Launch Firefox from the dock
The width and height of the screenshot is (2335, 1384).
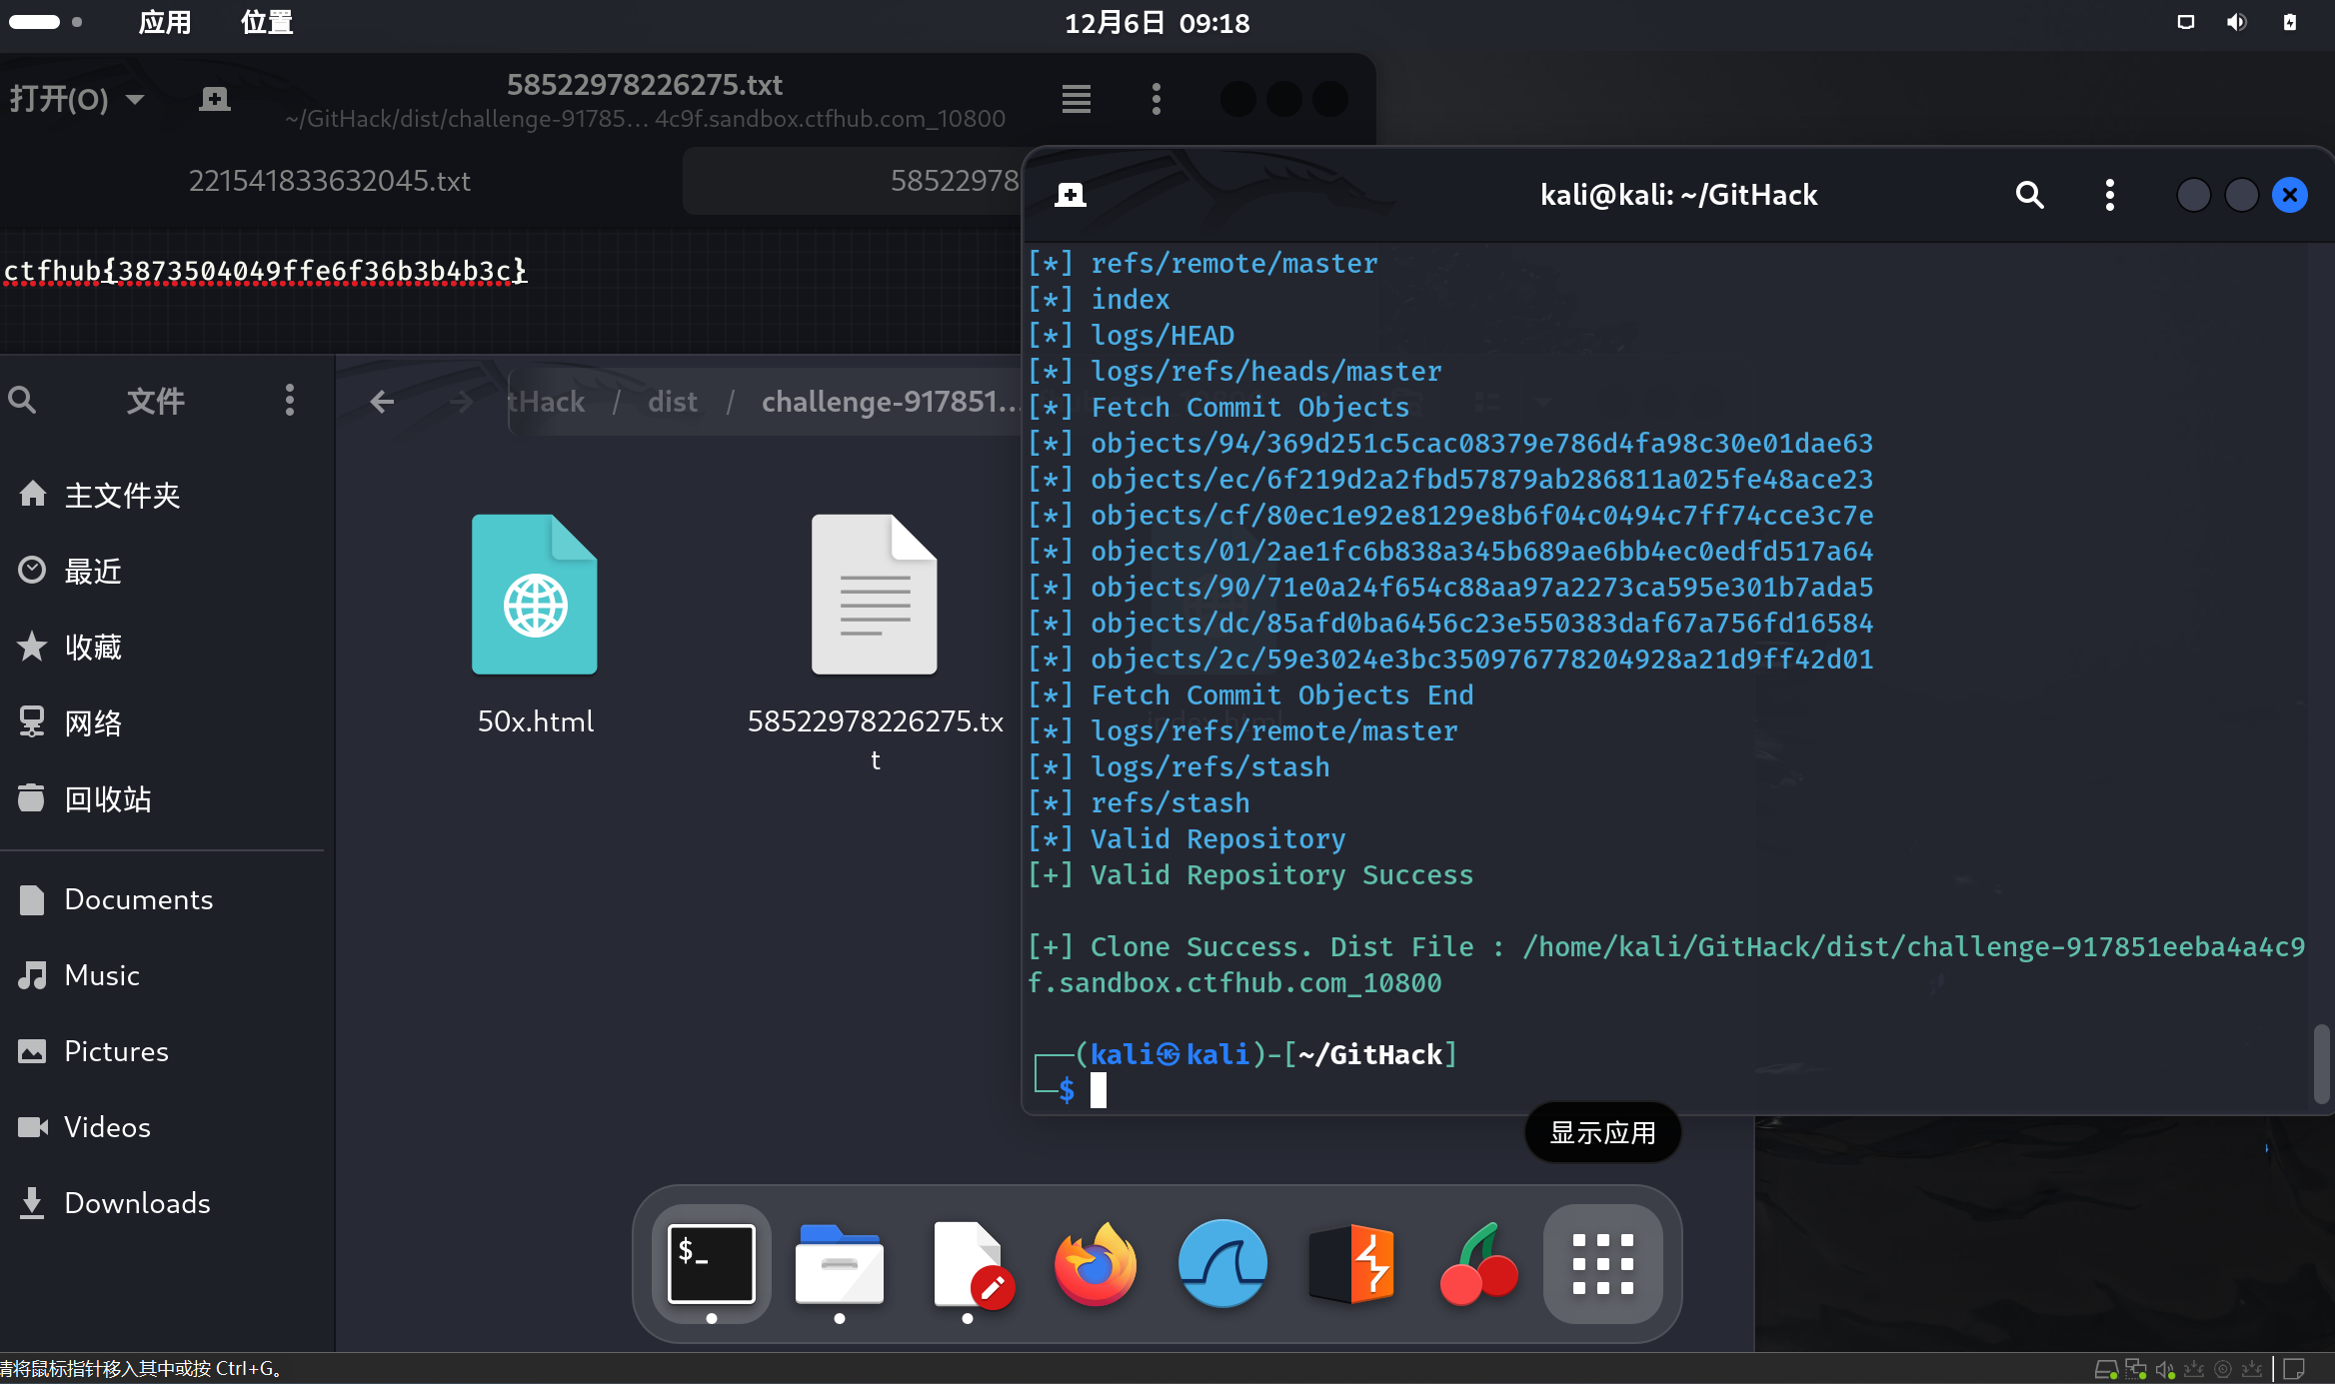pyautogui.click(x=1096, y=1264)
